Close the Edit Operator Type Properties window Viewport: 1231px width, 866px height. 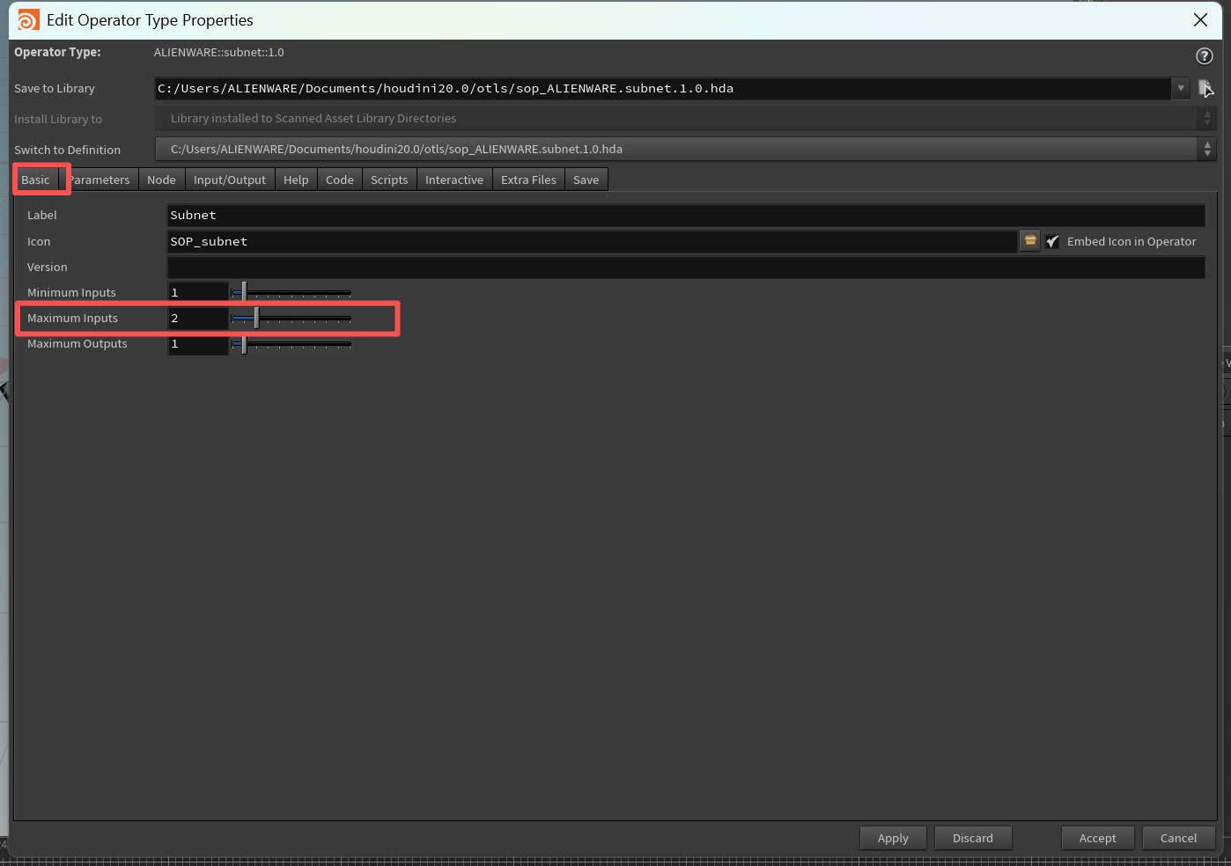tap(1200, 20)
